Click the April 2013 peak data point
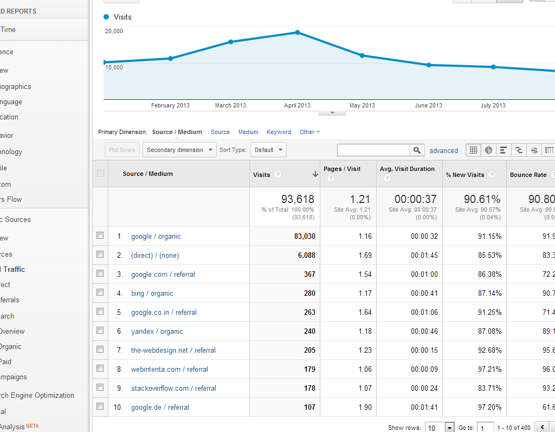 point(298,33)
